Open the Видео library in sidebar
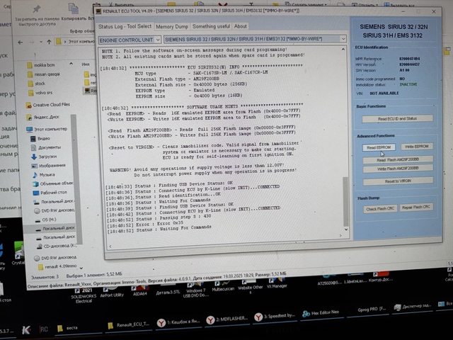Image resolution: width=453 pixels, height=340 pixels. [40, 139]
